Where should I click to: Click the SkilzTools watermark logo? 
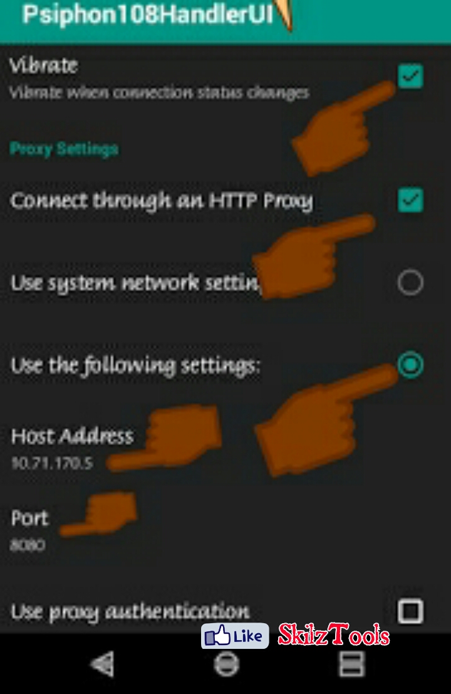pyautogui.click(x=334, y=634)
